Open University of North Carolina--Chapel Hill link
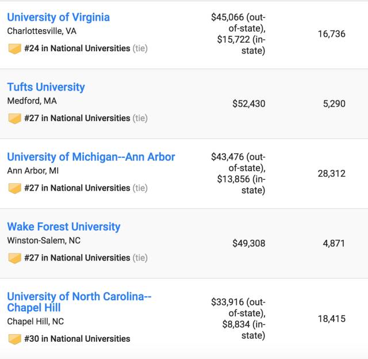 pos(79,302)
